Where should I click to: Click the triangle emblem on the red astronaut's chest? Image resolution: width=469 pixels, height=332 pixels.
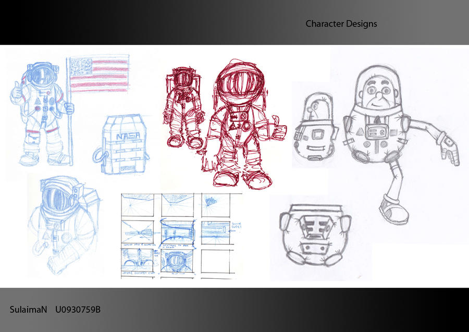coord(232,125)
